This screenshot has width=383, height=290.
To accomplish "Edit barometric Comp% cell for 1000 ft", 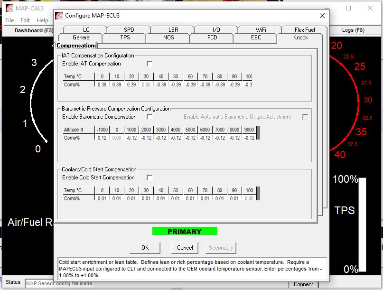I will tap(131, 138).
